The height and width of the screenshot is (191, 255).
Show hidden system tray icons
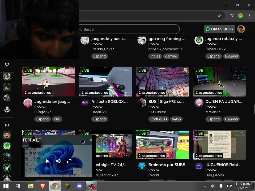tap(205, 186)
